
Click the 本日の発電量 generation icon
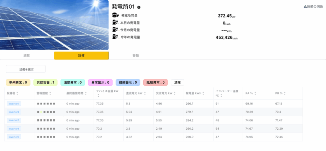point(115,22)
